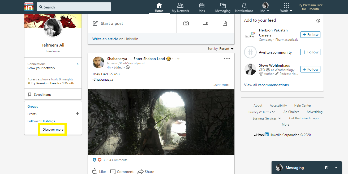Share the Shabanazya post

(146, 171)
